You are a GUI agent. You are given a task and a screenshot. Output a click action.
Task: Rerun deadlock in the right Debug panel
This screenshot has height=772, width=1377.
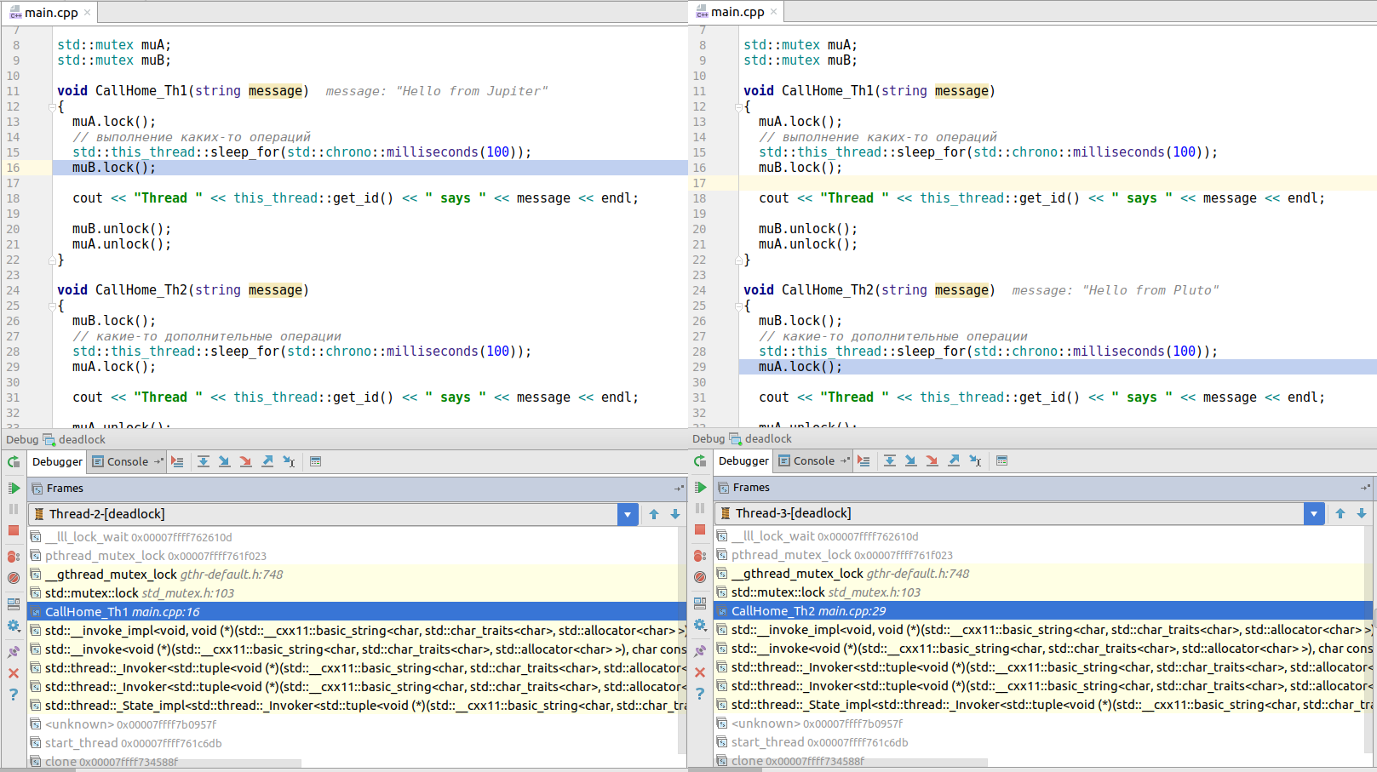700,460
